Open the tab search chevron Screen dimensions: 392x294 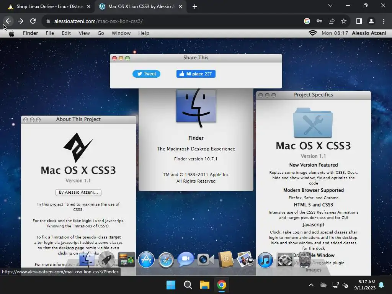330,5
